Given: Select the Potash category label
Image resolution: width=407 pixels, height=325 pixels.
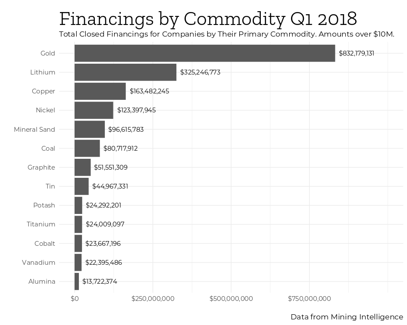Looking at the screenshot, I should (x=44, y=205).
